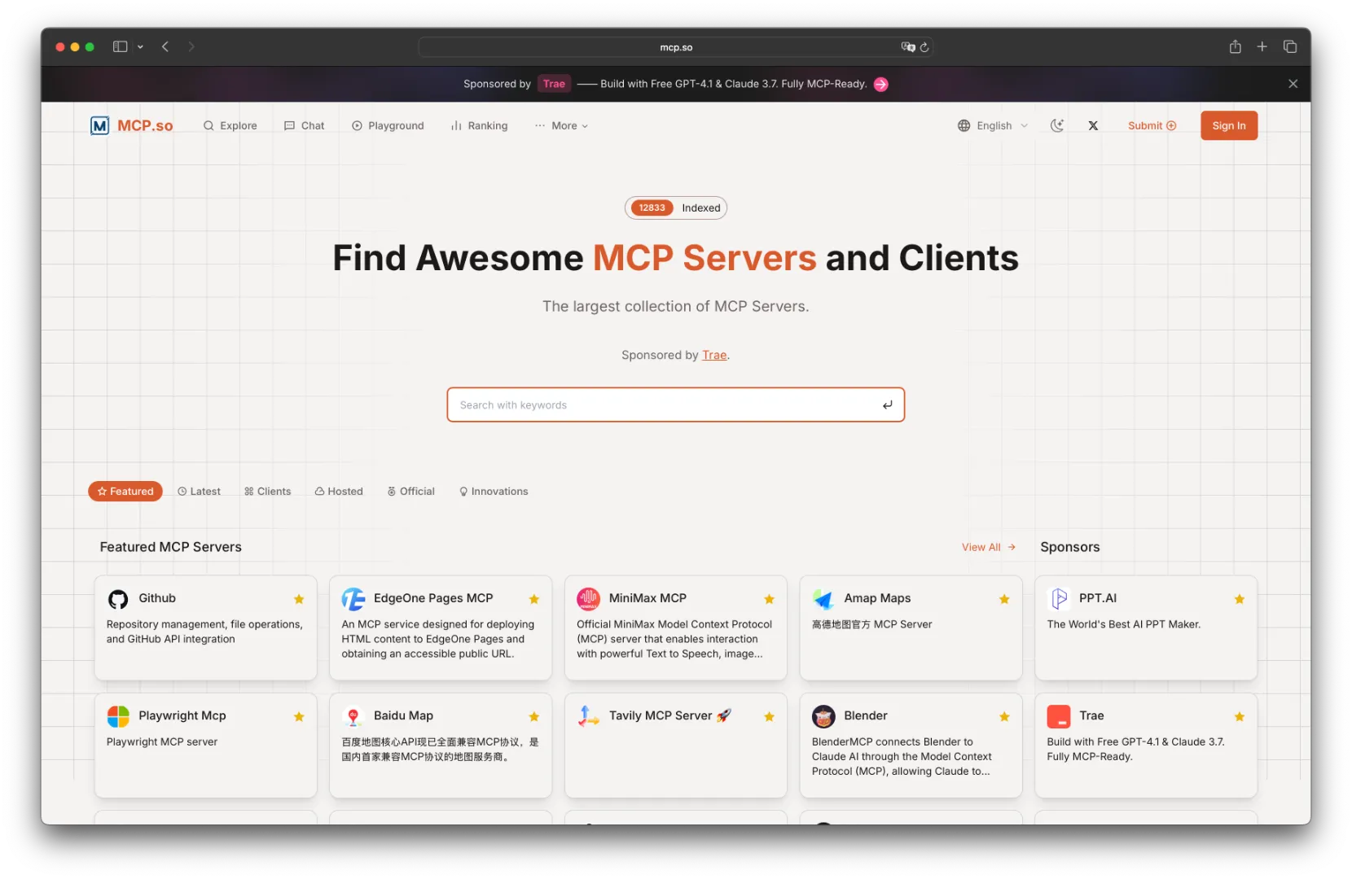Click the star on Tavily MCP Server card
This screenshot has width=1352, height=879.
[x=769, y=717]
